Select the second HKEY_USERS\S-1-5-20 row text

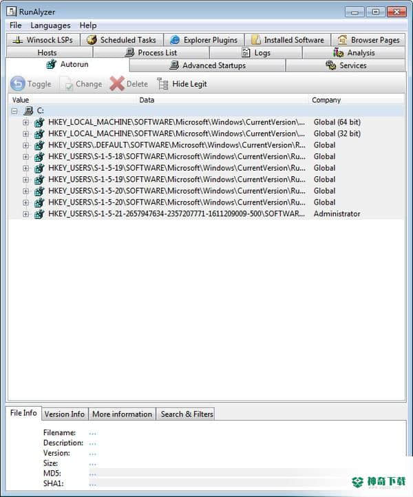click(176, 202)
